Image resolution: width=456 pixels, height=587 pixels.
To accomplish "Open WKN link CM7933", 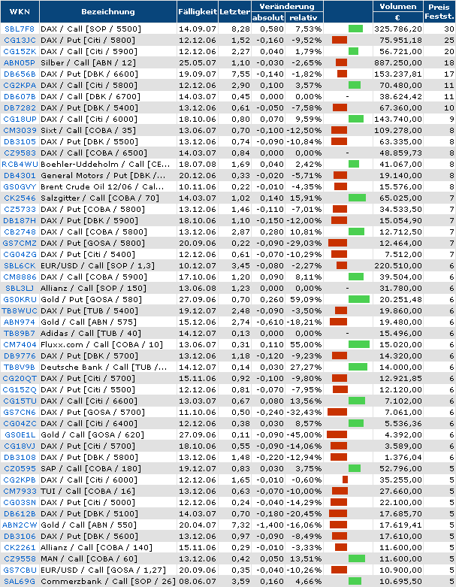I will point(20,491).
